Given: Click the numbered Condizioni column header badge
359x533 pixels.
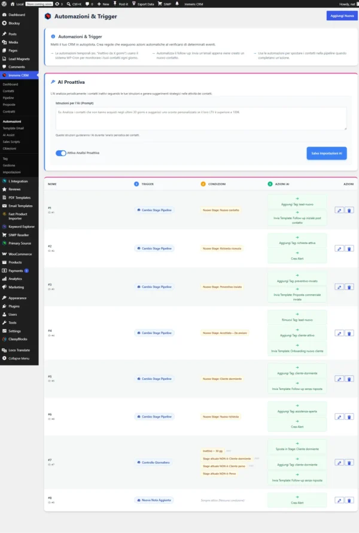Looking at the screenshot, I should (x=203, y=184).
